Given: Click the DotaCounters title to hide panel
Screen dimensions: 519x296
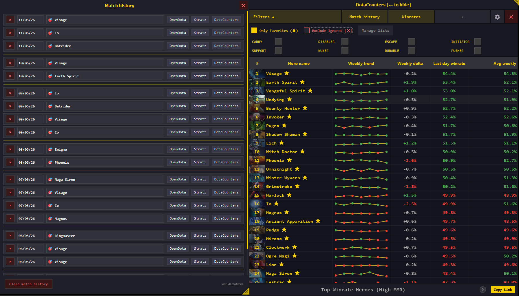Looking at the screenshot, I should (383, 5).
